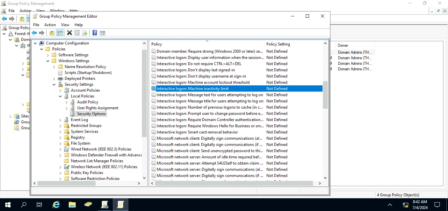
Task: Expand the Event Log node
Action: (60, 120)
